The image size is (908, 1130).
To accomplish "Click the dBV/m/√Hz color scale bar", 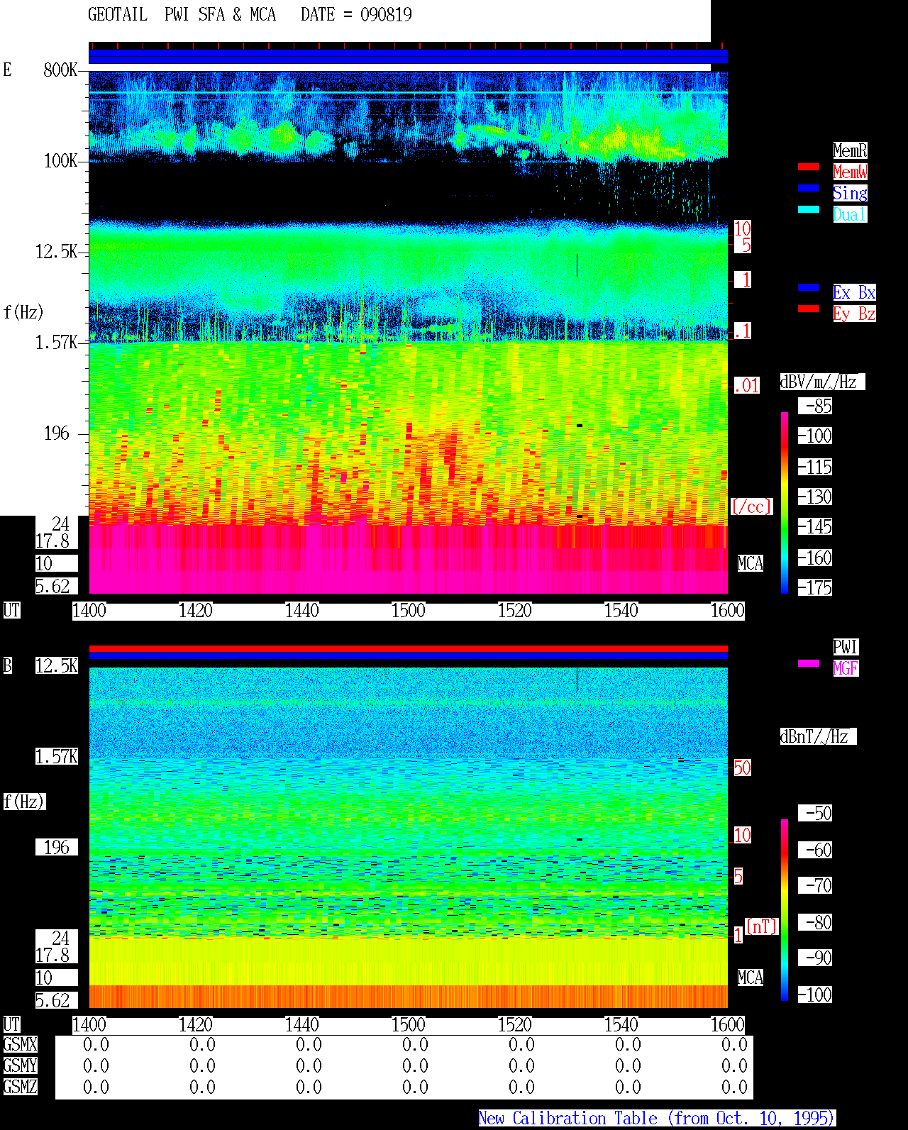I will click(x=785, y=502).
